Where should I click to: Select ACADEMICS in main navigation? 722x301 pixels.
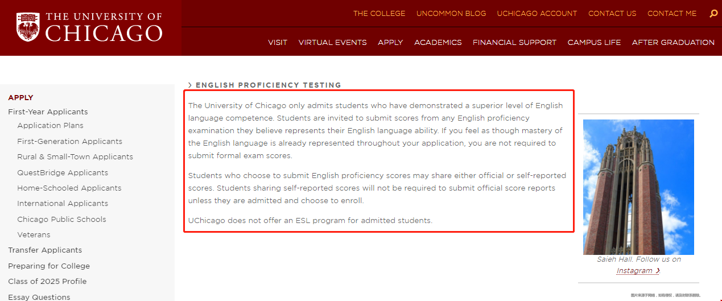[x=438, y=42]
